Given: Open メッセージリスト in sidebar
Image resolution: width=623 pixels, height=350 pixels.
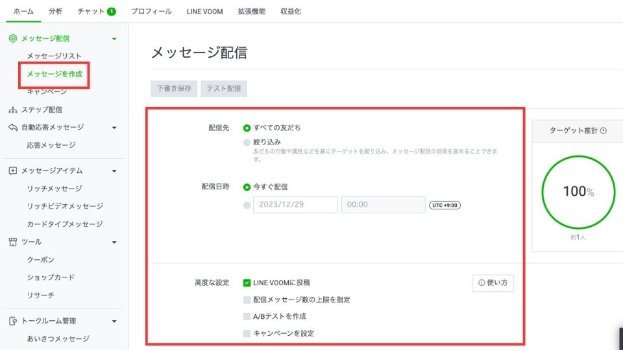Looking at the screenshot, I should point(54,56).
